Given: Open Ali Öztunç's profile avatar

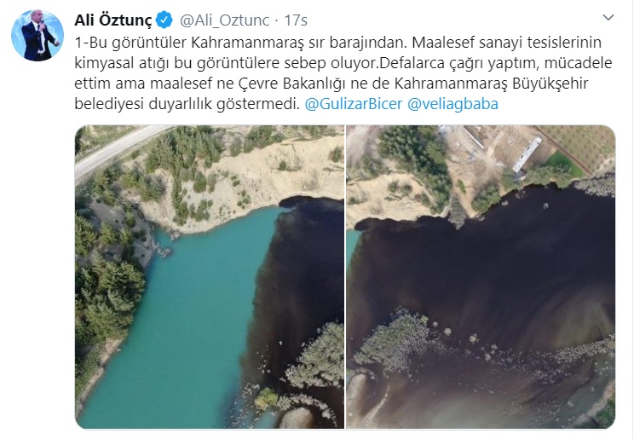Looking at the screenshot, I should pyautogui.click(x=37, y=35).
